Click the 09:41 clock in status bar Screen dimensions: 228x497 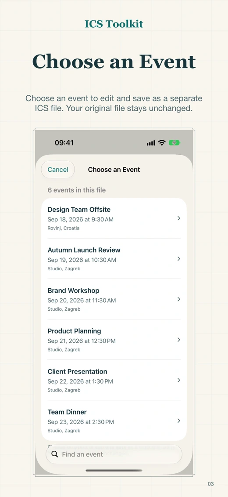[x=64, y=143]
